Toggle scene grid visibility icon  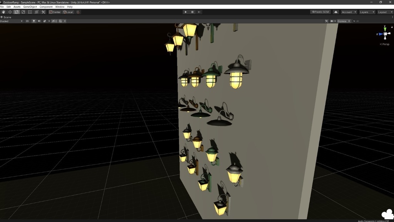(60, 21)
